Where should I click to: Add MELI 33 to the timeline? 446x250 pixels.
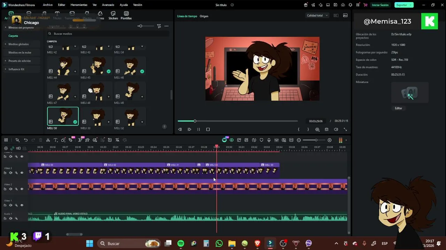(x=108, y=122)
